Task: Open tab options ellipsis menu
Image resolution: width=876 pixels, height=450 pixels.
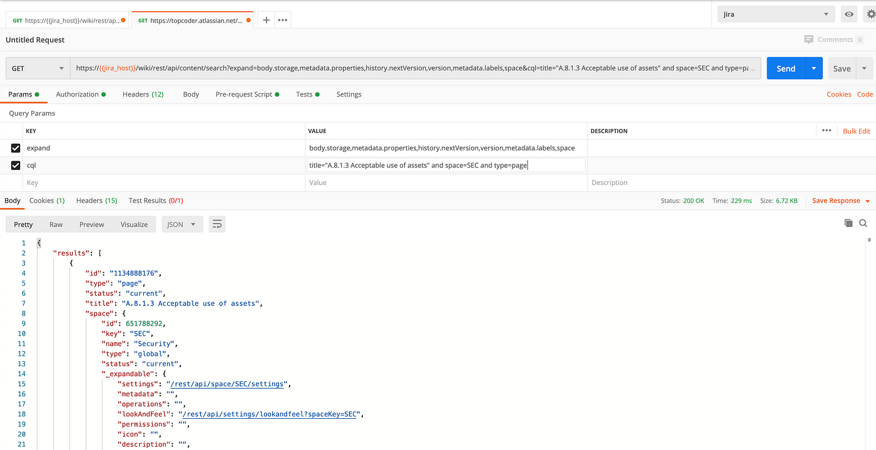Action: tap(283, 20)
